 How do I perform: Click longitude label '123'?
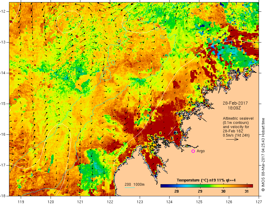pos(140,202)
